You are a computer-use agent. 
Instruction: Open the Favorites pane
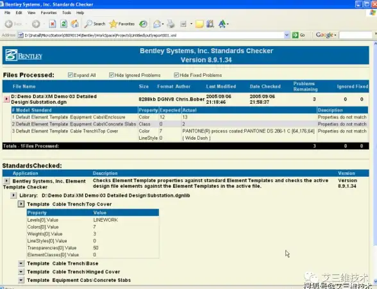pyautogui.click(x=122, y=24)
